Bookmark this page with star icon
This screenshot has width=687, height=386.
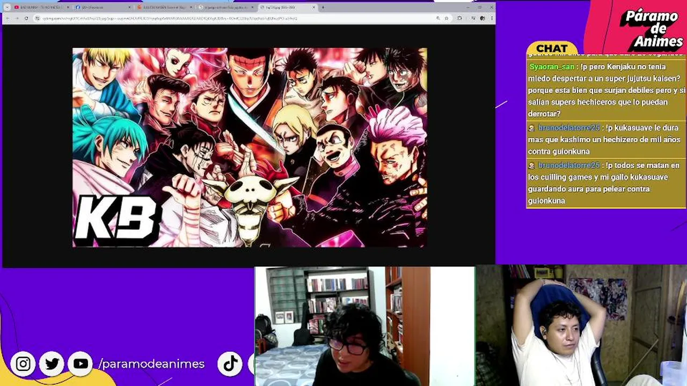(446, 18)
